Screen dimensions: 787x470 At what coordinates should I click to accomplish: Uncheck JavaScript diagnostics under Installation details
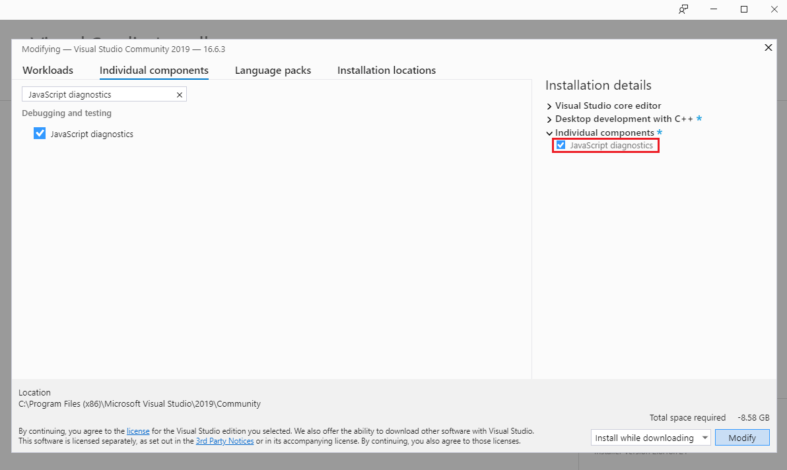[x=561, y=144]
